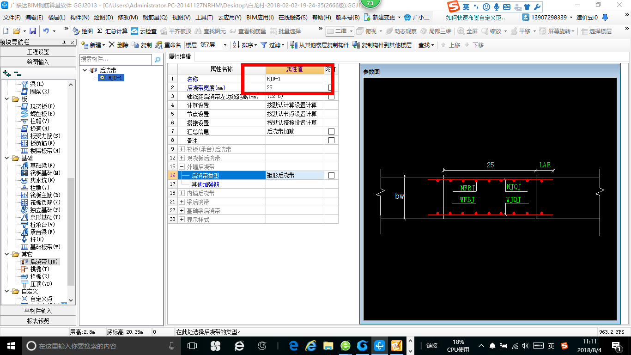Open the 构件(N) menu

pyautogui.click(x=80, y=17)
